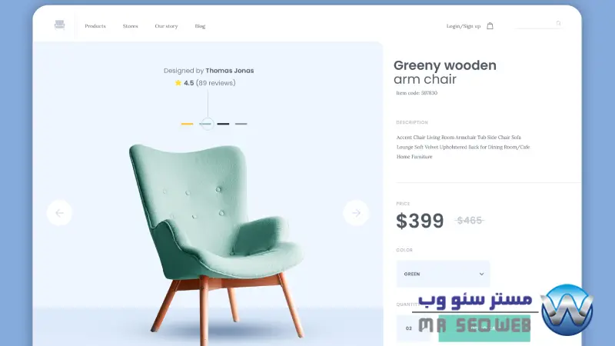This screenshot has height=346, width=615.
Task: Select the yellow color swatch
Action: 187,124
